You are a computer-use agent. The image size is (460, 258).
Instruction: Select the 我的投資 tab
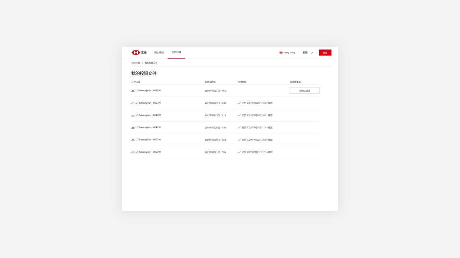(176, 52)
